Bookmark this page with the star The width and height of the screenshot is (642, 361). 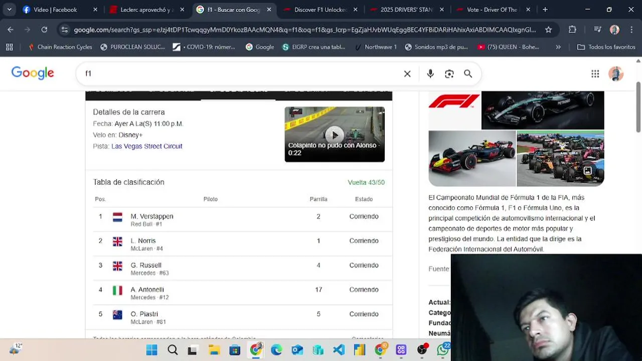(x=548, y=30)
